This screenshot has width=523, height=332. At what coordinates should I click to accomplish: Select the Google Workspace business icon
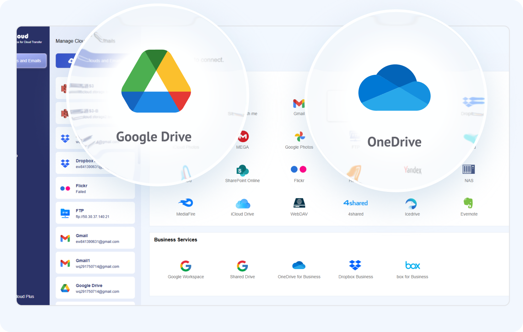186,266
